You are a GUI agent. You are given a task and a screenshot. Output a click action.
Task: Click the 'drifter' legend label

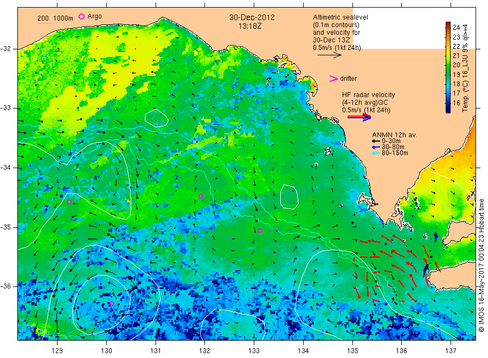pos(349,79)
